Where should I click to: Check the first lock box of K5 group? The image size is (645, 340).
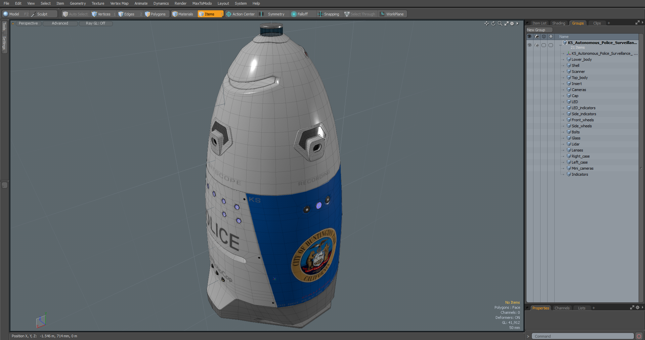[x=544, y=45]
